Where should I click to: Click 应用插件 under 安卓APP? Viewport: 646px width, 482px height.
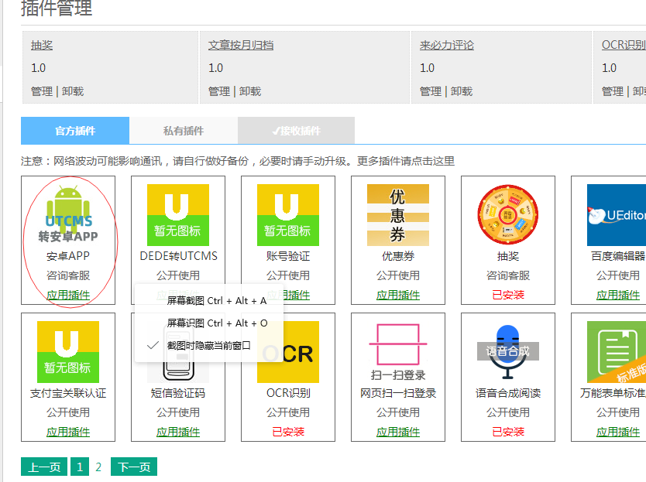(x=68, y=295)
